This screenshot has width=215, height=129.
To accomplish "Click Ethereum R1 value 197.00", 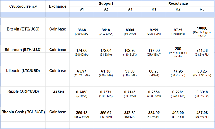I will (x=154, y=50).
